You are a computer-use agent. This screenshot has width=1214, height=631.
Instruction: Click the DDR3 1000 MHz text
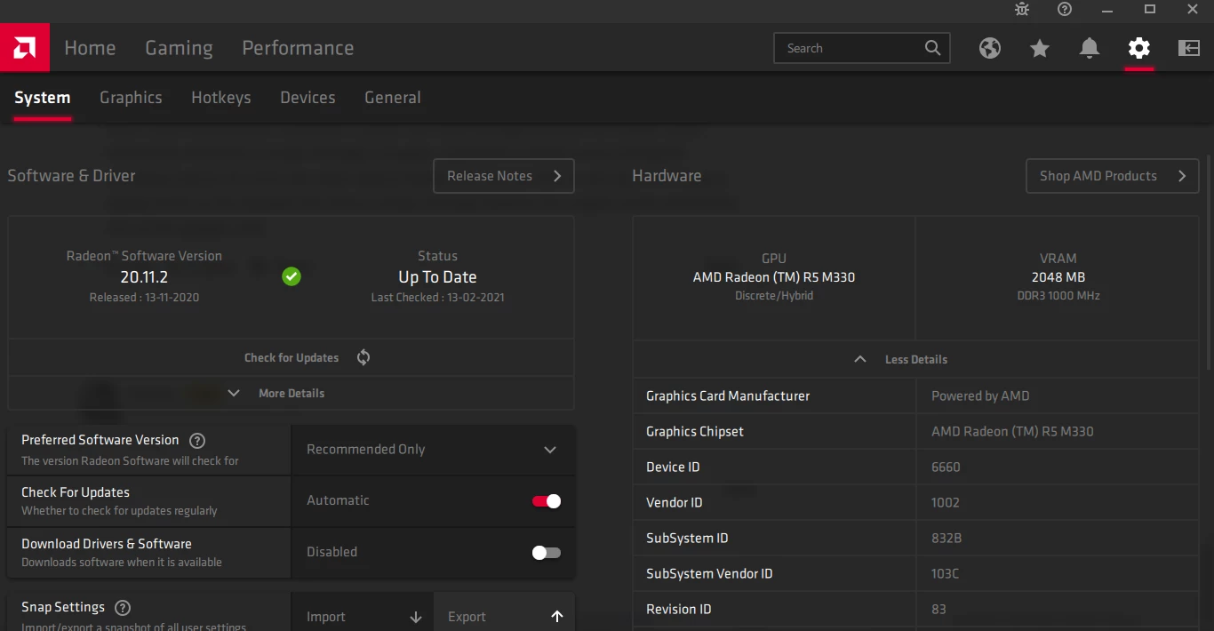1058,296
